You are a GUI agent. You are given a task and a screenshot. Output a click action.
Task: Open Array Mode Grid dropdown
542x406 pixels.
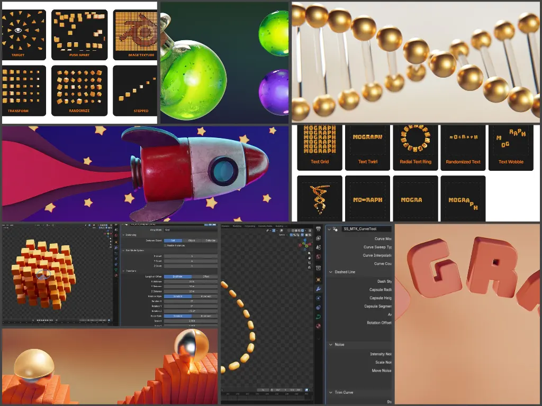(x=191, y=230)
